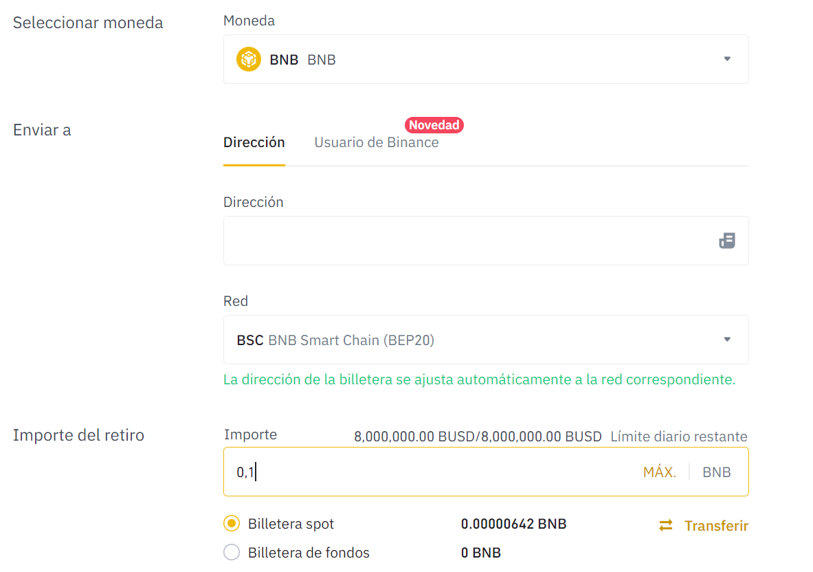
Task: Click the Límite diario restante label
Action: click(x=678, y=437)
